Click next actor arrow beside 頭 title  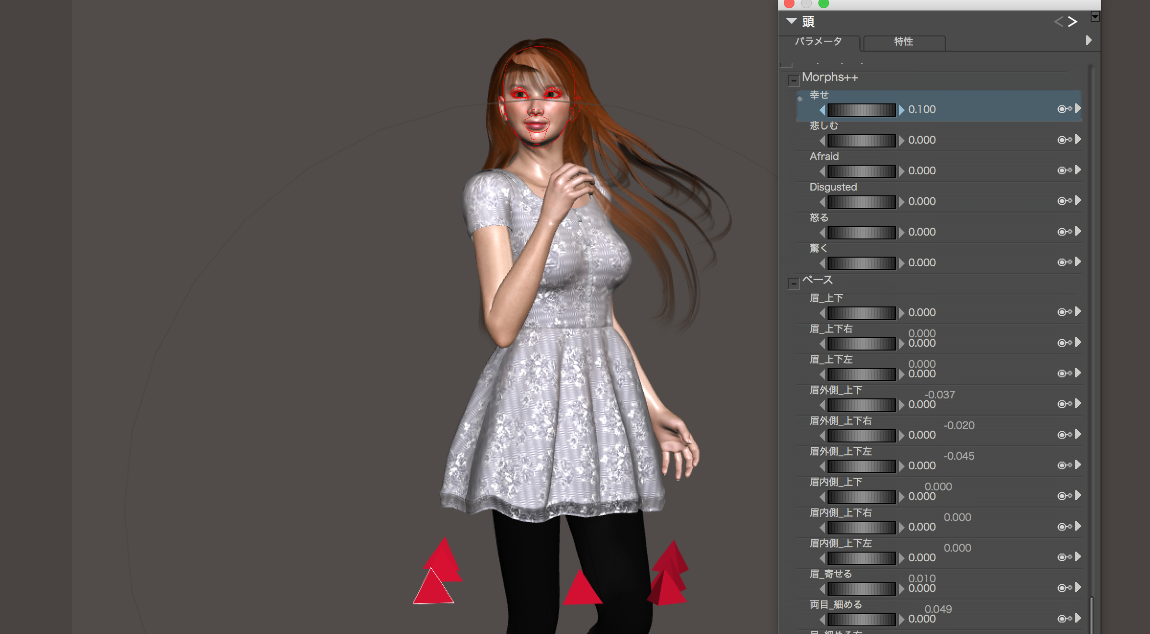[x=1073, y=22]
